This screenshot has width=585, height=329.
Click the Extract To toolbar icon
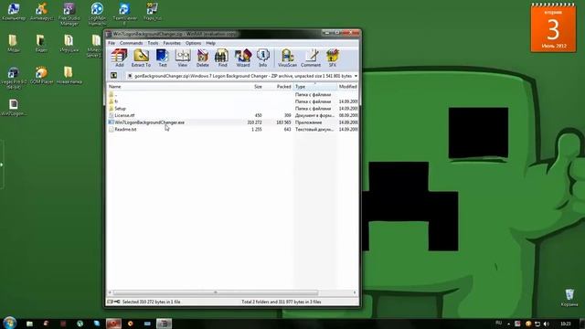pyautogui.click(x=141, y=58)
